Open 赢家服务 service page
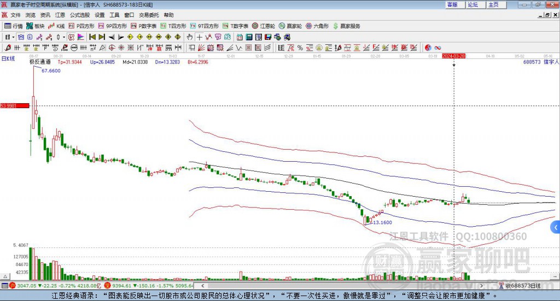 [346, 26]
